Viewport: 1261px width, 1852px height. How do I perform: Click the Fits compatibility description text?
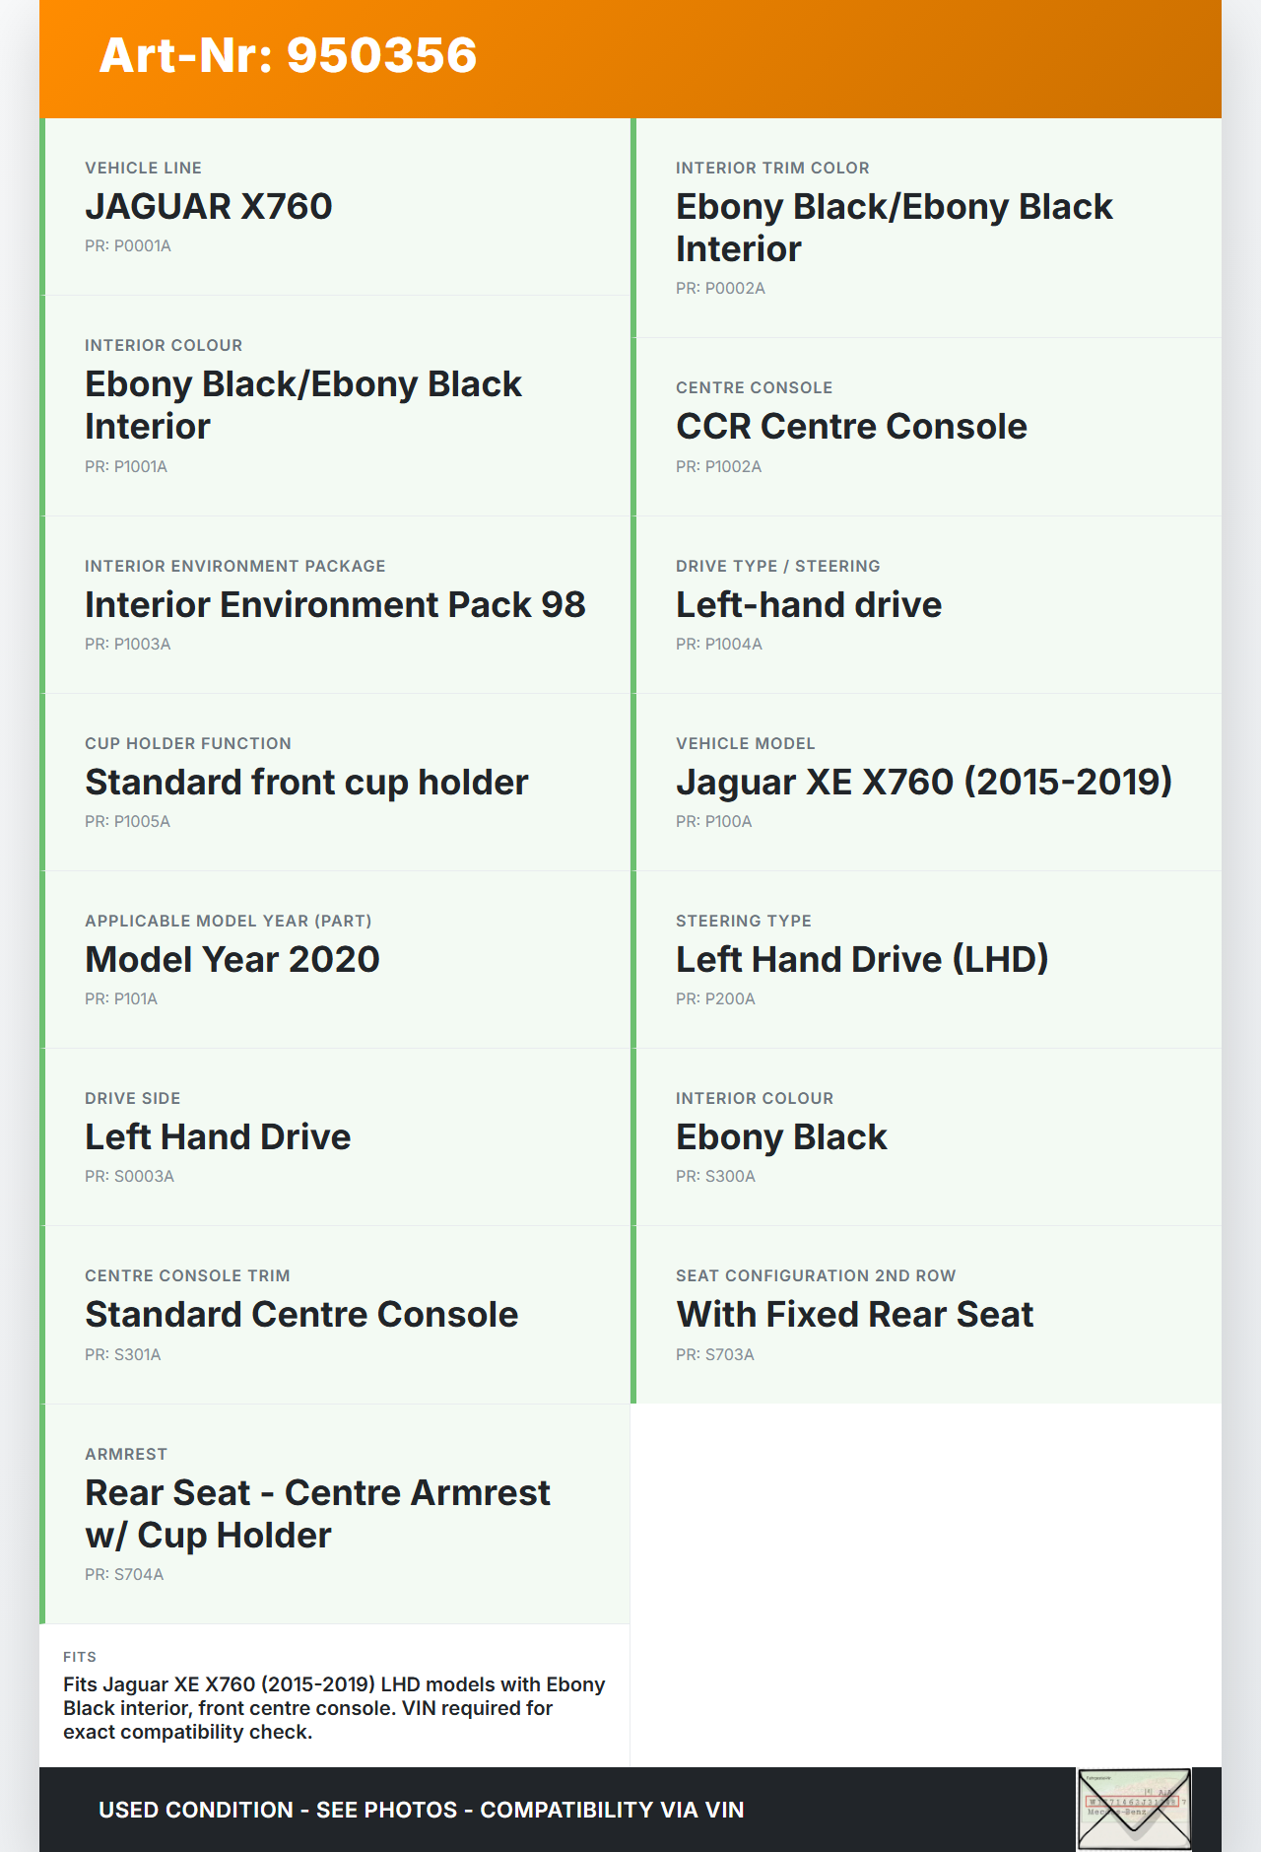coord(334,1708)
